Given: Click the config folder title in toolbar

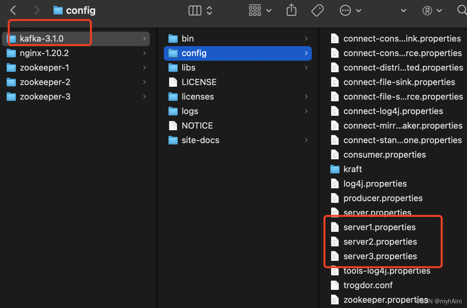Looking at the screenshot, I should (74, 11).
